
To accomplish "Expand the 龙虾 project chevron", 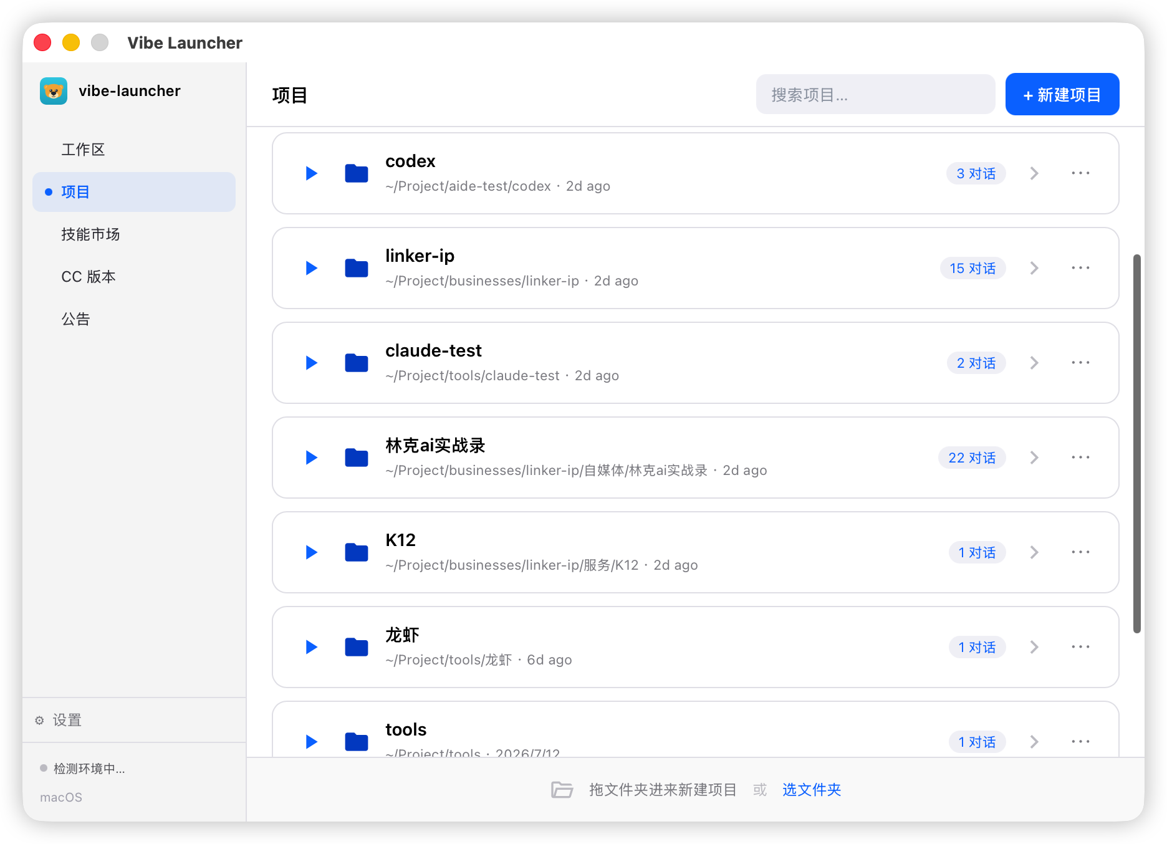I will point(1034,647).
